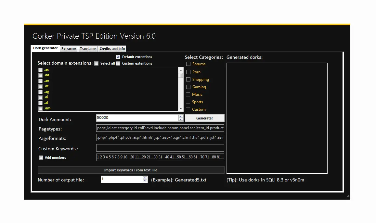Check the .ac domain extension
Viewport: 376px width, 223px height.
click(x=40, y=69)
